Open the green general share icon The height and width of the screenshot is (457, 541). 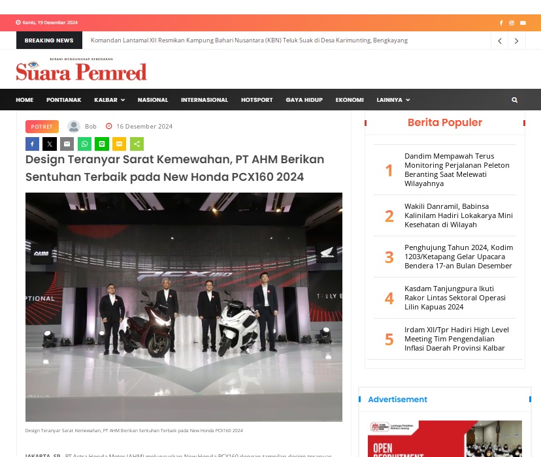click(137, 144)
